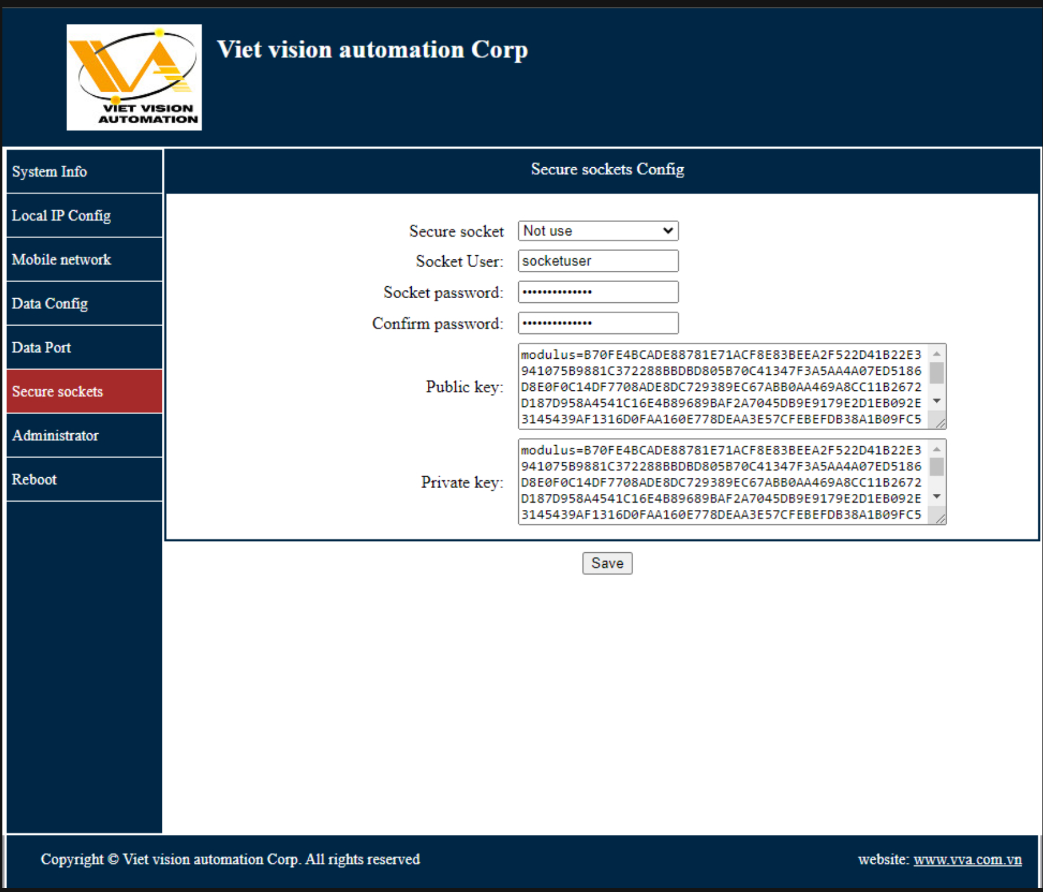Click inside the Private key textarea

(x=721, y=482)
